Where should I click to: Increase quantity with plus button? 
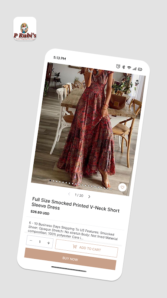pos(49,243)
